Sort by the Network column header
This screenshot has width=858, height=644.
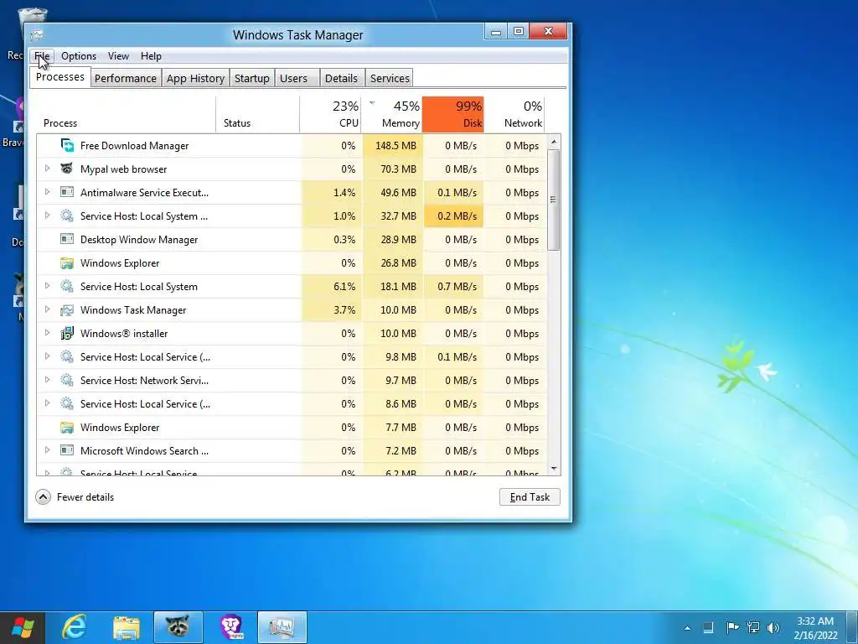point(515,114)
